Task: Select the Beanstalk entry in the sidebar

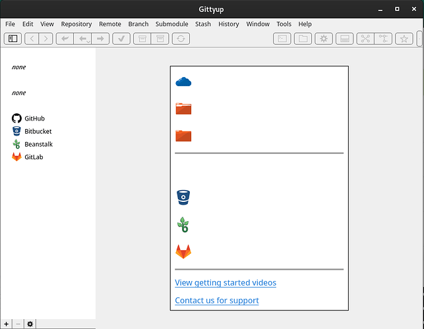Action: coord(32,144)
